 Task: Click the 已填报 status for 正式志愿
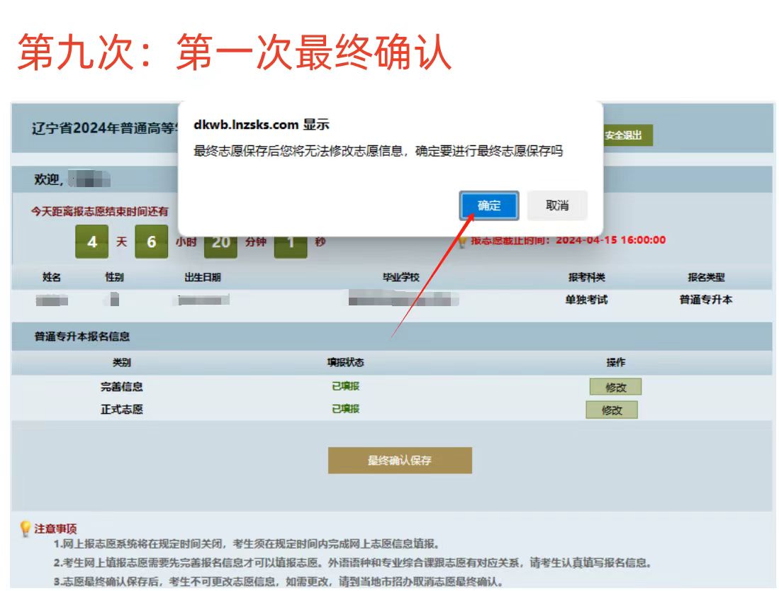[345, 409]
